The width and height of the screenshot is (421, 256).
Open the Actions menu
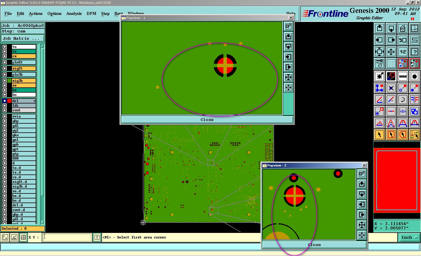pos(36,13)
